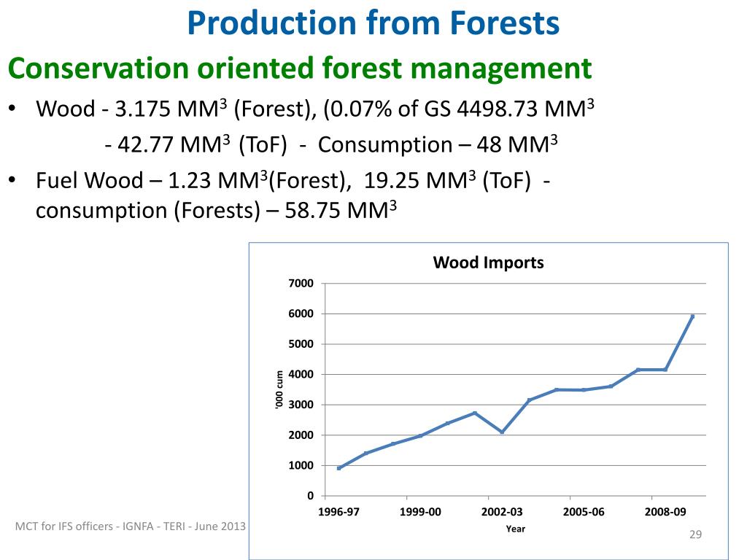Select the 'Wood Imports' chart title
The height and width of the screenshot is (560, 747).
[488, 262]
